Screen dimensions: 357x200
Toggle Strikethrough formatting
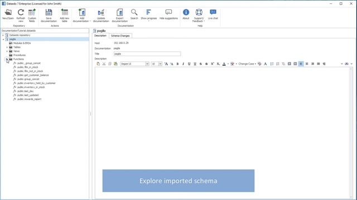point(201,64)
